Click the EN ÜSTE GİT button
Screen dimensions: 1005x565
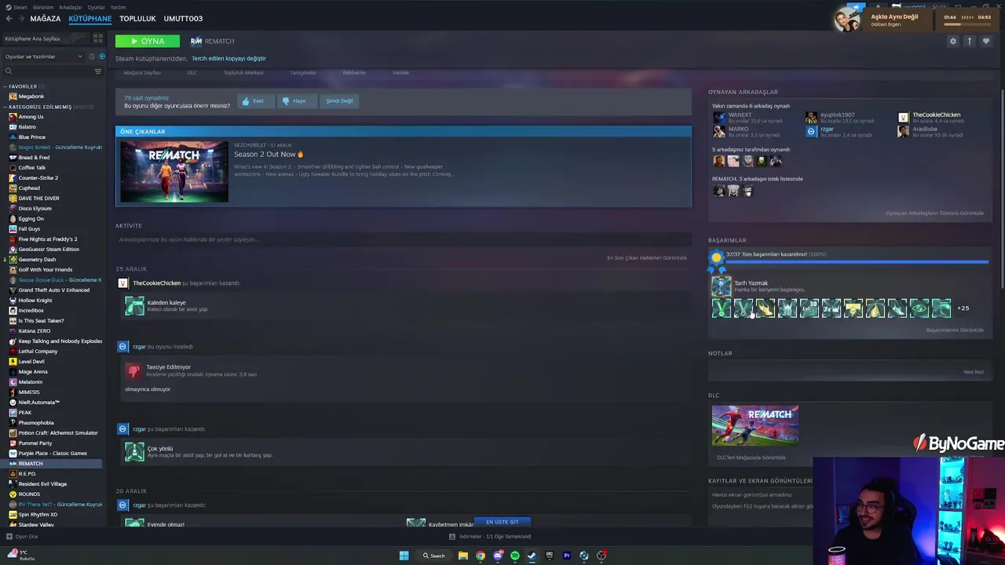tap(502, 522)
